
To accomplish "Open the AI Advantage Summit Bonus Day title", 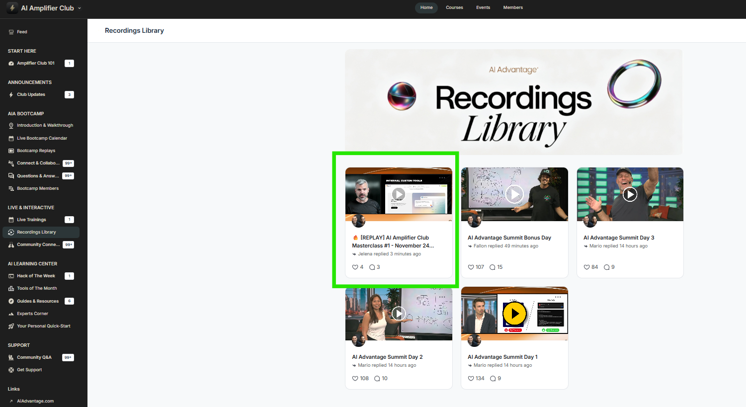I will coord(509,238).
